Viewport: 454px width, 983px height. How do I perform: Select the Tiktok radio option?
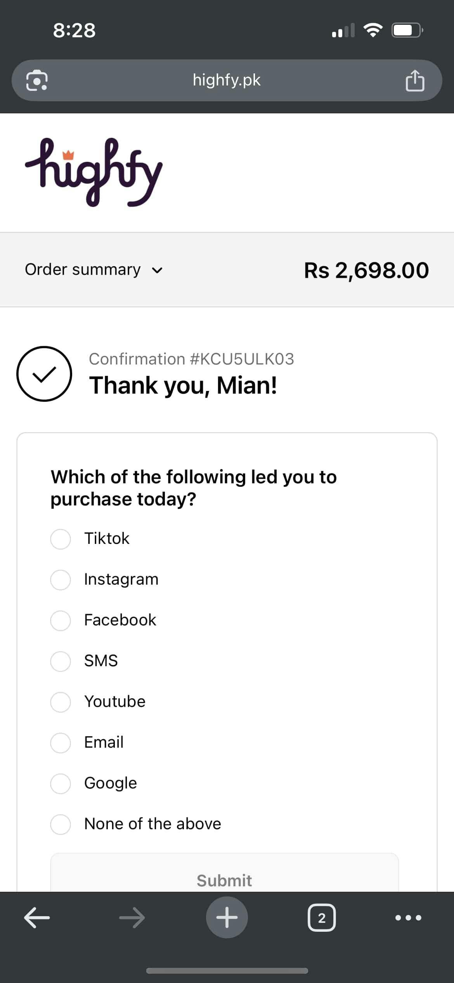click(x=61, y=539)
